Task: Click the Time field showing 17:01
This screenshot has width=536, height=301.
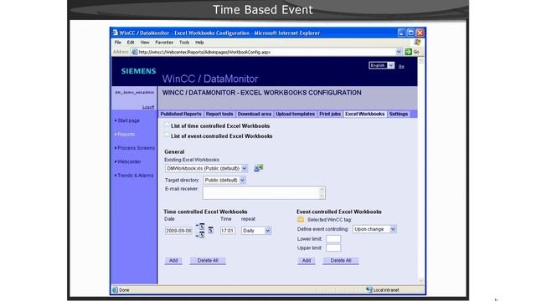Action: point(228,231)
